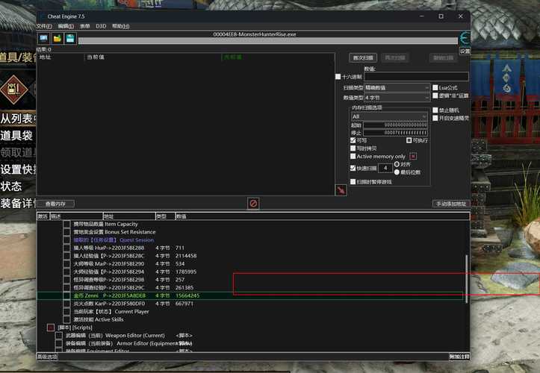
Task: Click 附加注释 in the bottom status bar
Action: [459, 357]
